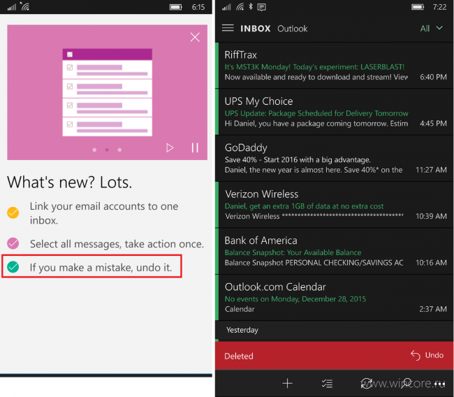This screenshot has width=454, height=397.
Task: Click the extra 1GB of data subject
Action: pyautogui.click(x=304, y=206)
